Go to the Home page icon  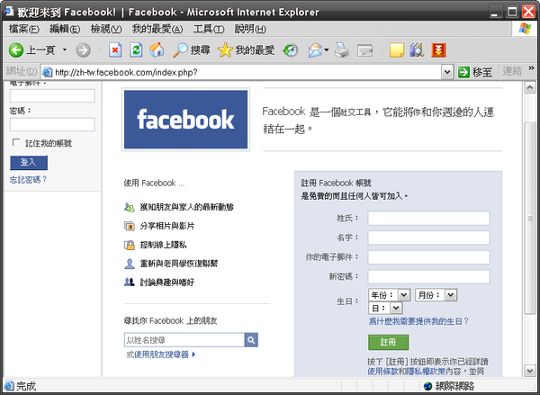157,50
